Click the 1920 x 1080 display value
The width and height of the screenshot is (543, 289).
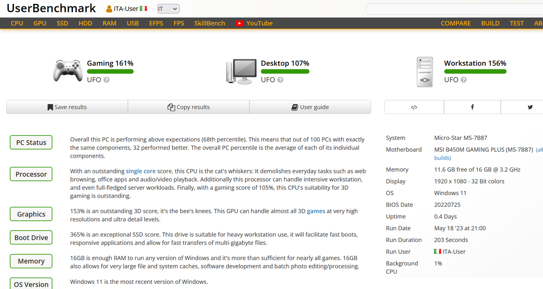pyautogui.click(x=469, y=181)
